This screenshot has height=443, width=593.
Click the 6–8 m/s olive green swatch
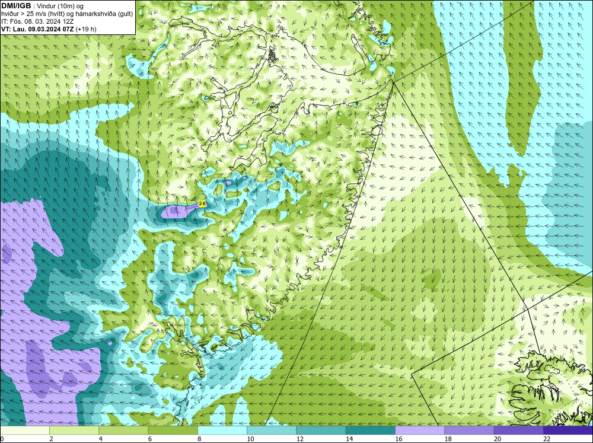click(x=173, y=431)
